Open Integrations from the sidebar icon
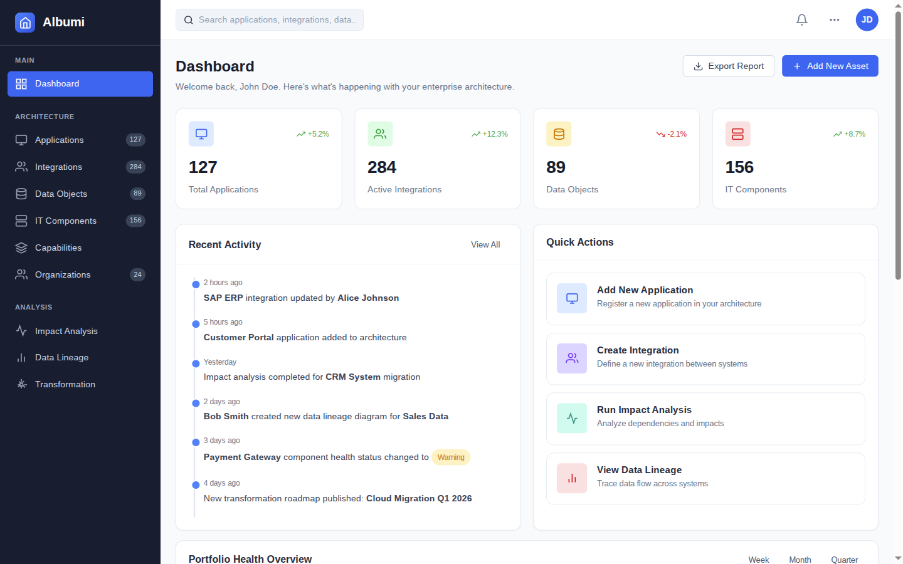Screen dimensions: 903x564 [x=22, y=167]
